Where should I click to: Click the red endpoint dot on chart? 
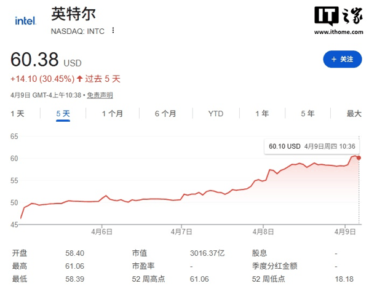359,157
